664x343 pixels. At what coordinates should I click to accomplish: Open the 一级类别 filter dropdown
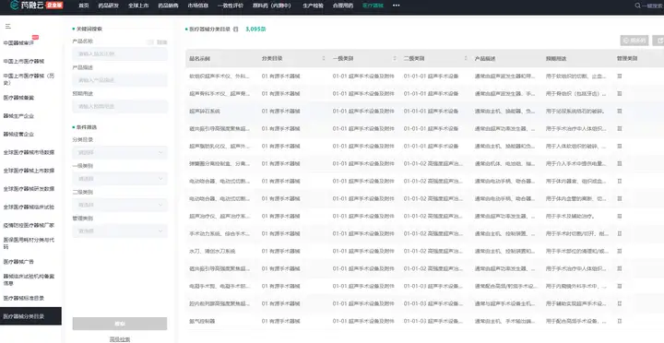pyautogui.click(x=120, y=179)
